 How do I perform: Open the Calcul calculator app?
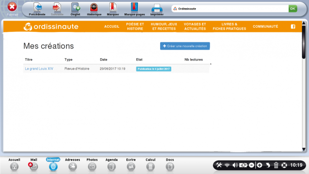150,164
